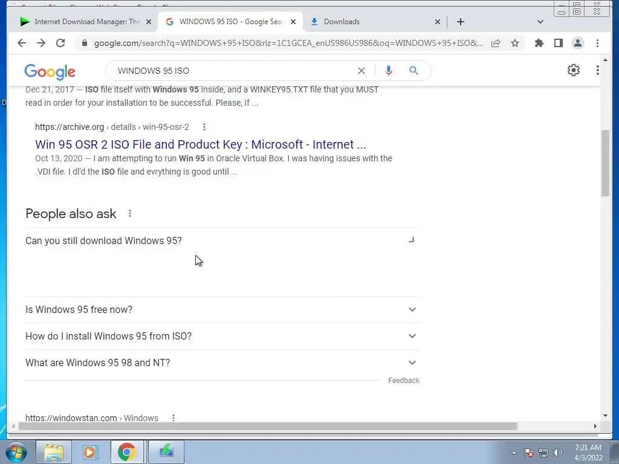Start voice search with the microphone

(x=389, y=71)
